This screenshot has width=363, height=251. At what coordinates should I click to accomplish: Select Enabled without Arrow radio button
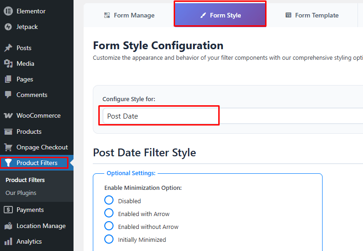click(109, 226)
